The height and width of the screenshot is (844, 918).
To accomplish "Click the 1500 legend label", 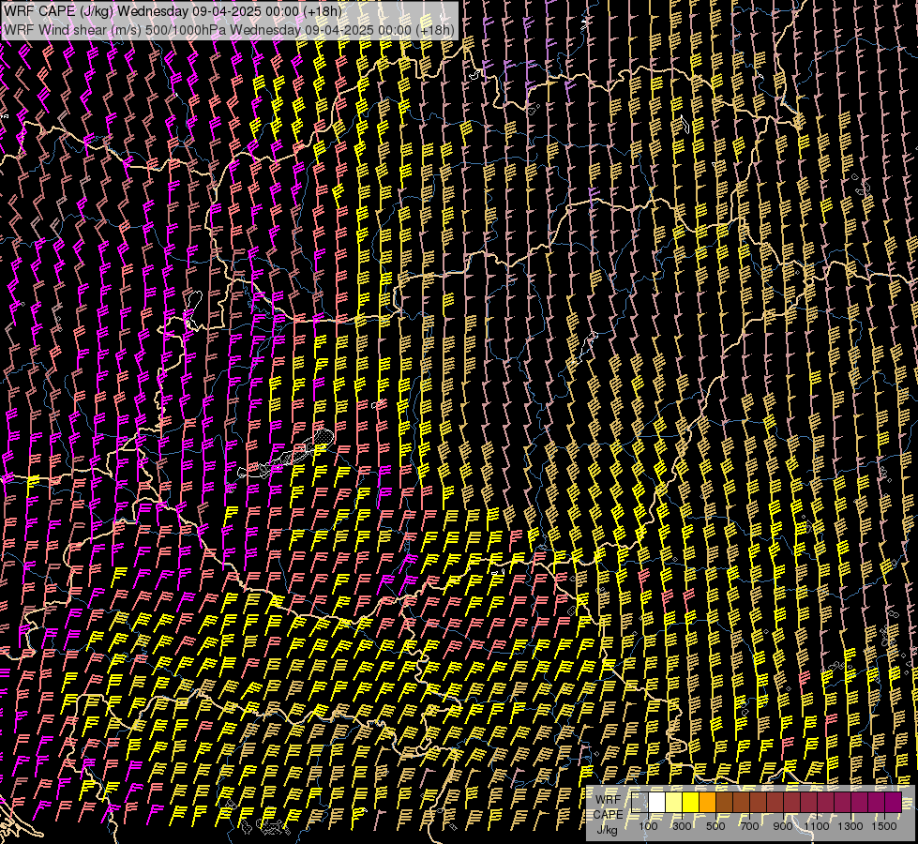I will (884, 826).
